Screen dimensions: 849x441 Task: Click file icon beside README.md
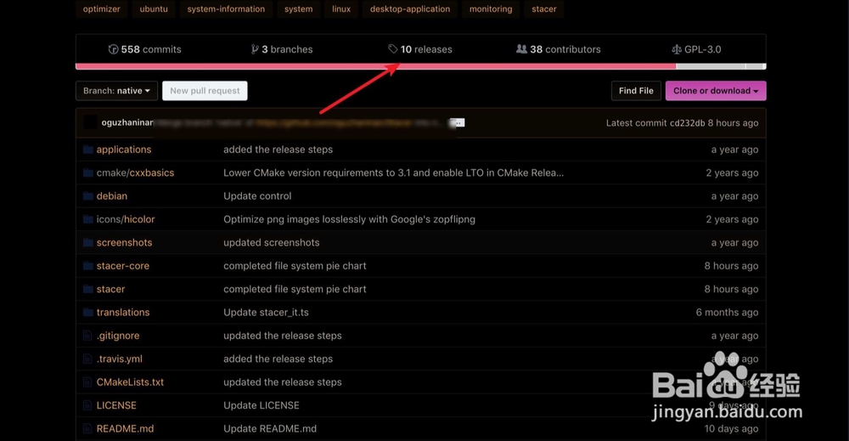(87, 429)
